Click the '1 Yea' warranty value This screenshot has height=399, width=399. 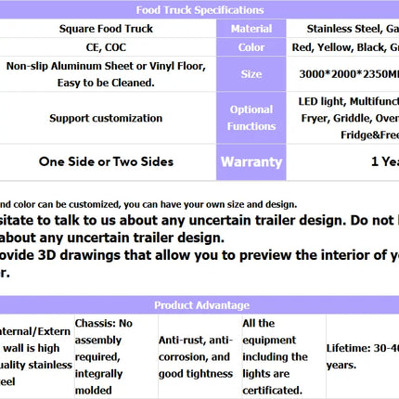click(x=342, y=161)
